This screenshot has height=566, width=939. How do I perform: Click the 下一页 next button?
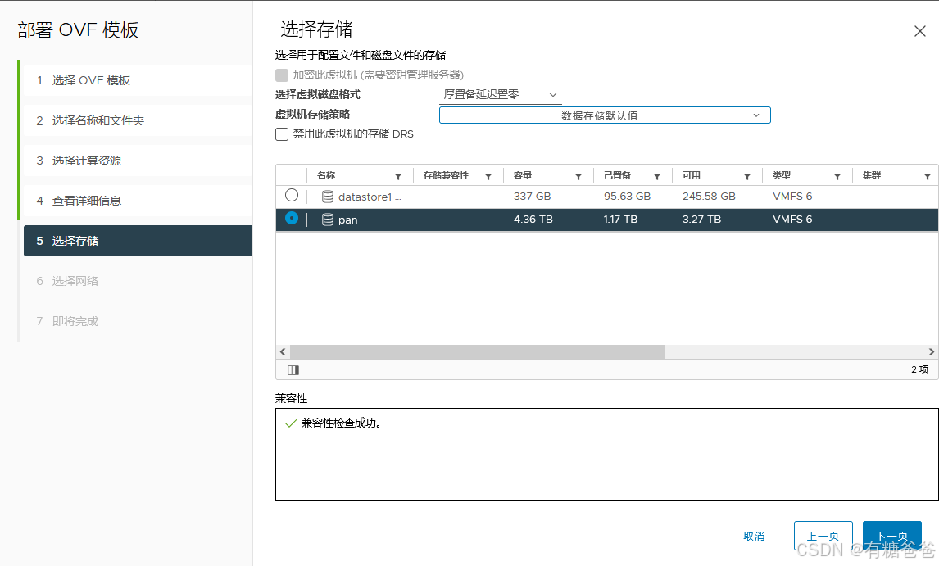point(891,536)
